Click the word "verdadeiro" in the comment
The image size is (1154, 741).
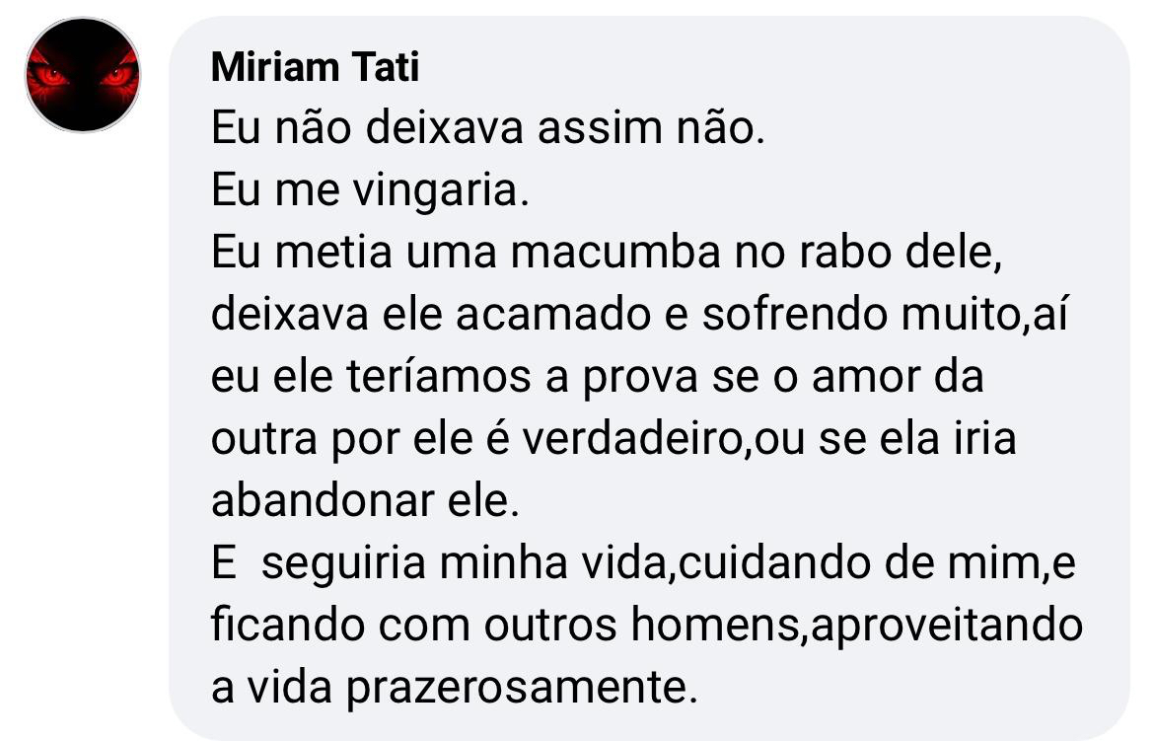tap(631, 439)
